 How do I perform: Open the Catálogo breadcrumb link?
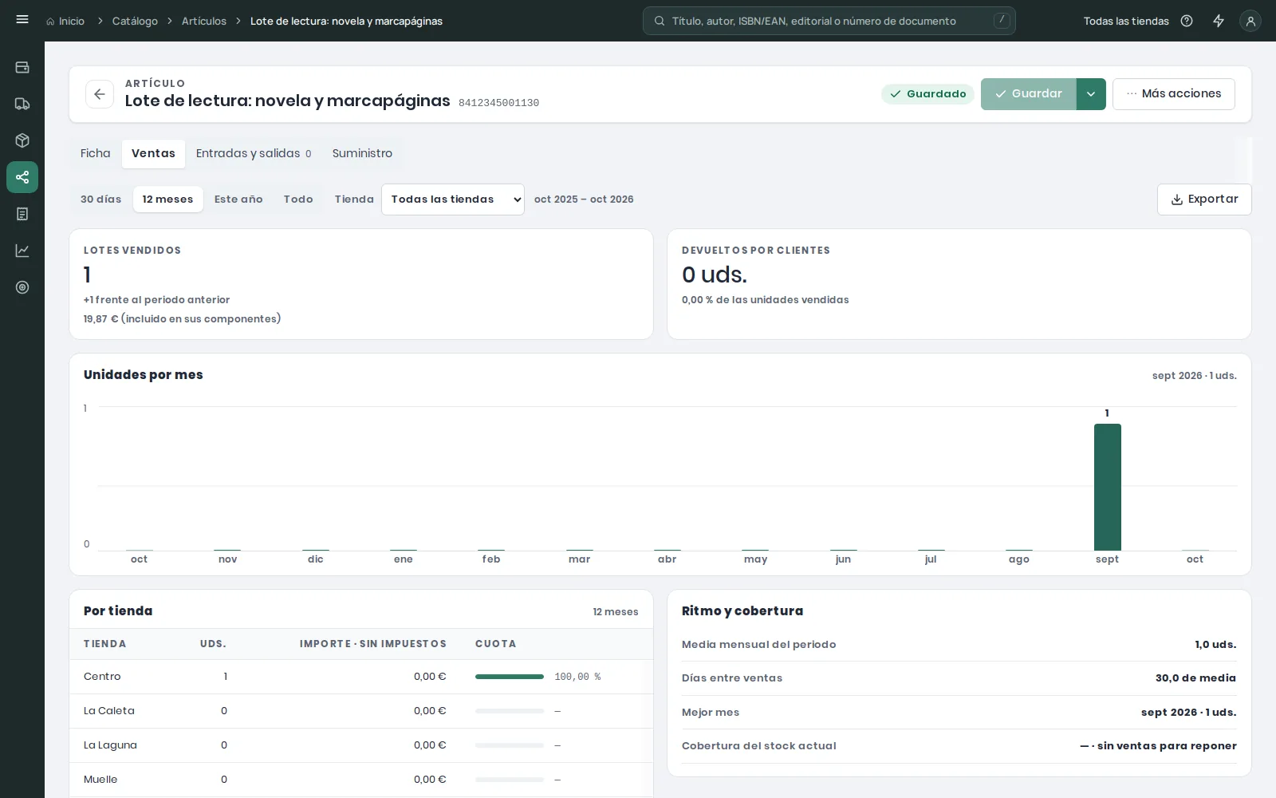pyautogui.click(x=135, y=21)
